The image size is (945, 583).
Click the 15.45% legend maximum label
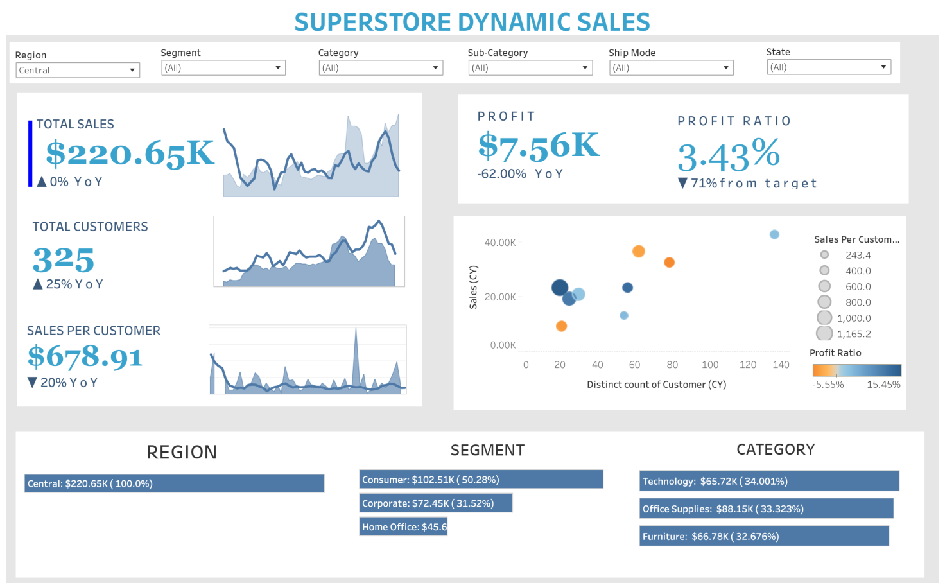click(x=883, y=385)
